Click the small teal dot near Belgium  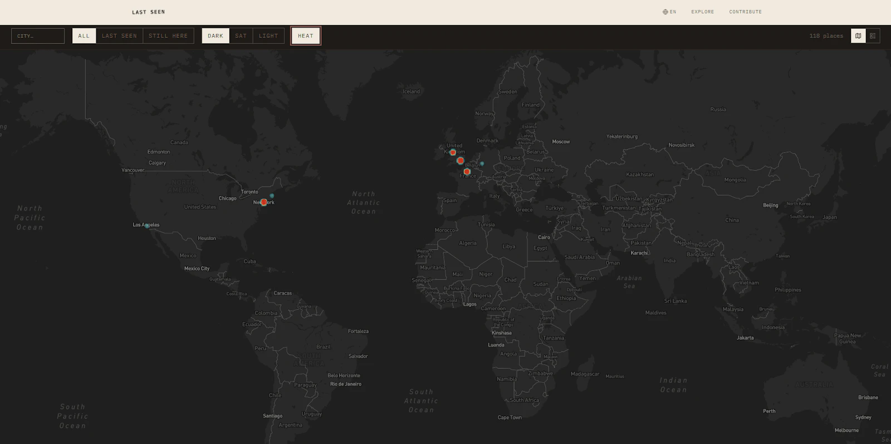pos(482,164)
